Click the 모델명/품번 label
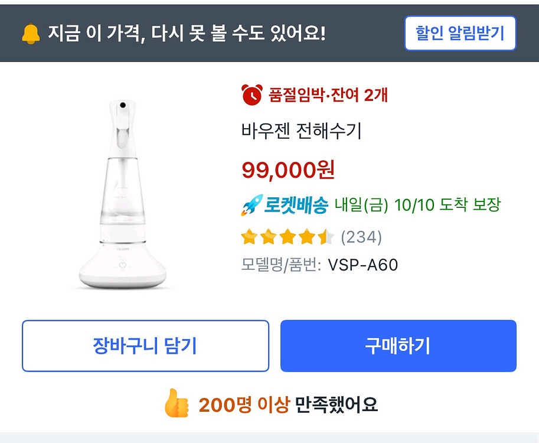This screenshot has width=539, height=443. (x=281, y=265)
